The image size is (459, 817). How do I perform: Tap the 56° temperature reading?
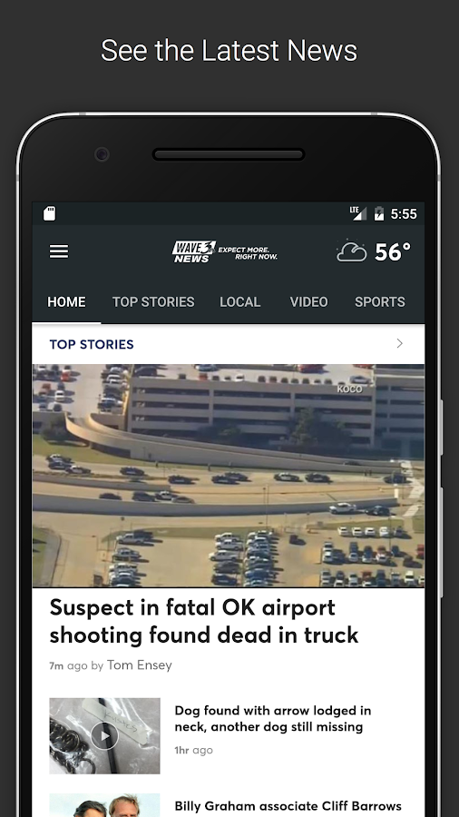point(393,252)
